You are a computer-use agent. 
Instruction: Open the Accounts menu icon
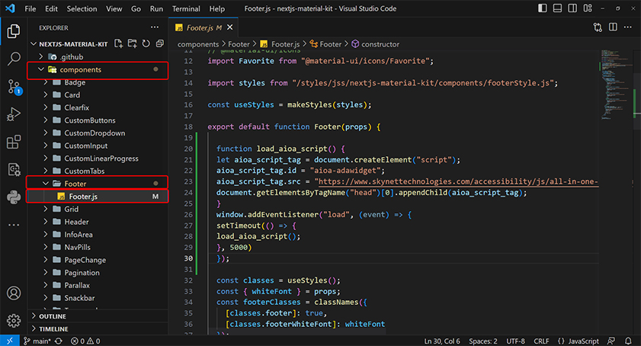14,293
